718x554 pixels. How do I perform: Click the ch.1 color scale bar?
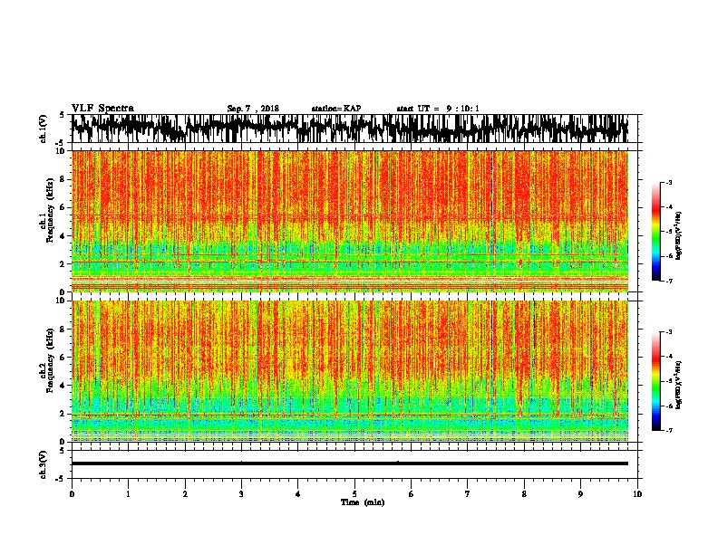pos(656,232)
